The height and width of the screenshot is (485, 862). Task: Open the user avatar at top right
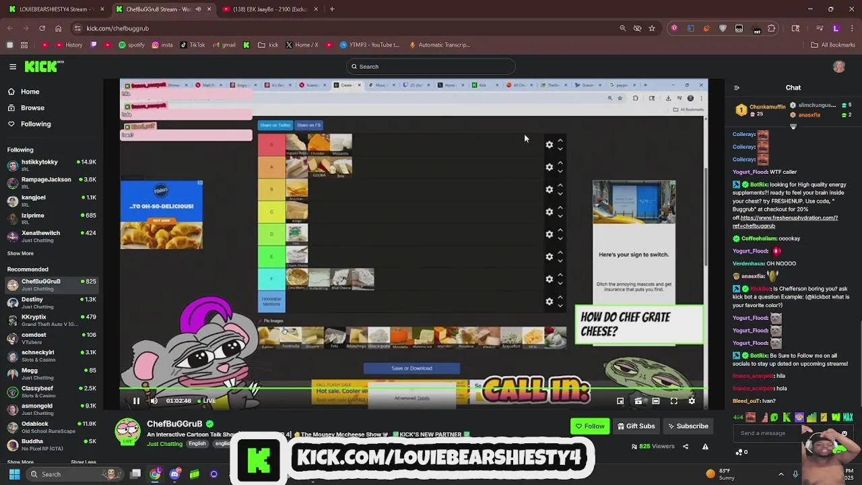click(x=838, y=67)
